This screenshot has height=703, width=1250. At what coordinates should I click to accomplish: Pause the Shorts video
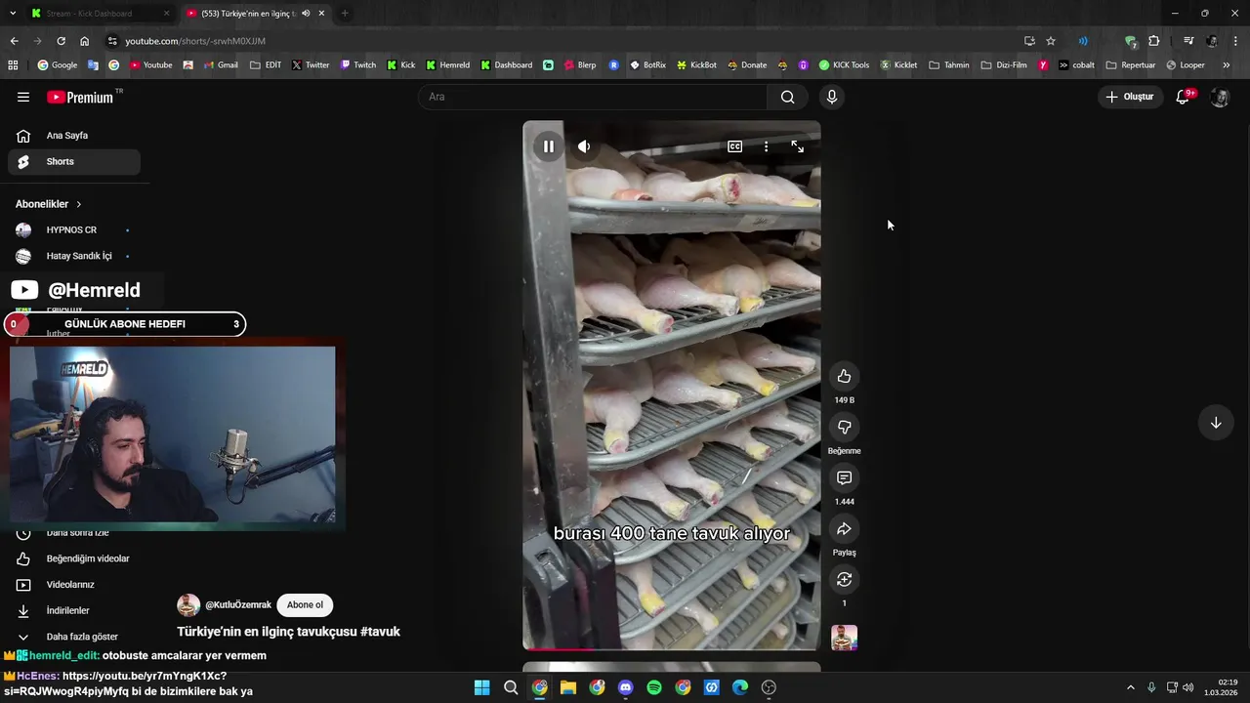tap(548, 146)
